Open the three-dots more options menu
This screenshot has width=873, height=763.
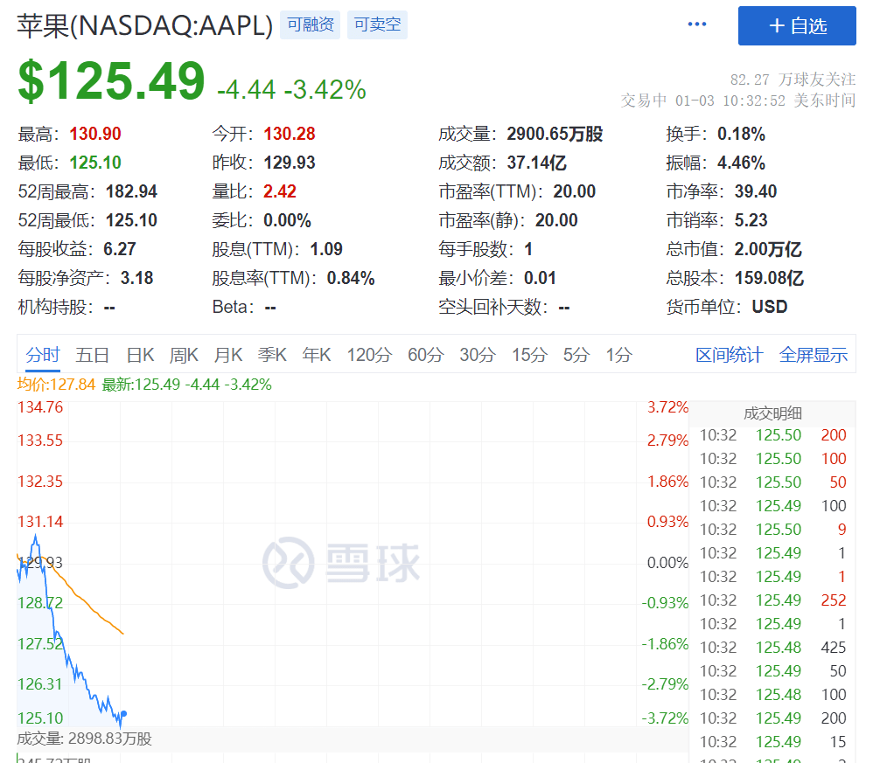(696, 24)
